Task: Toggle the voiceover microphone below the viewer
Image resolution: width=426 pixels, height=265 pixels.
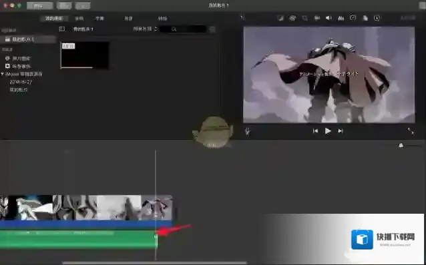Action: pos(248,131)
